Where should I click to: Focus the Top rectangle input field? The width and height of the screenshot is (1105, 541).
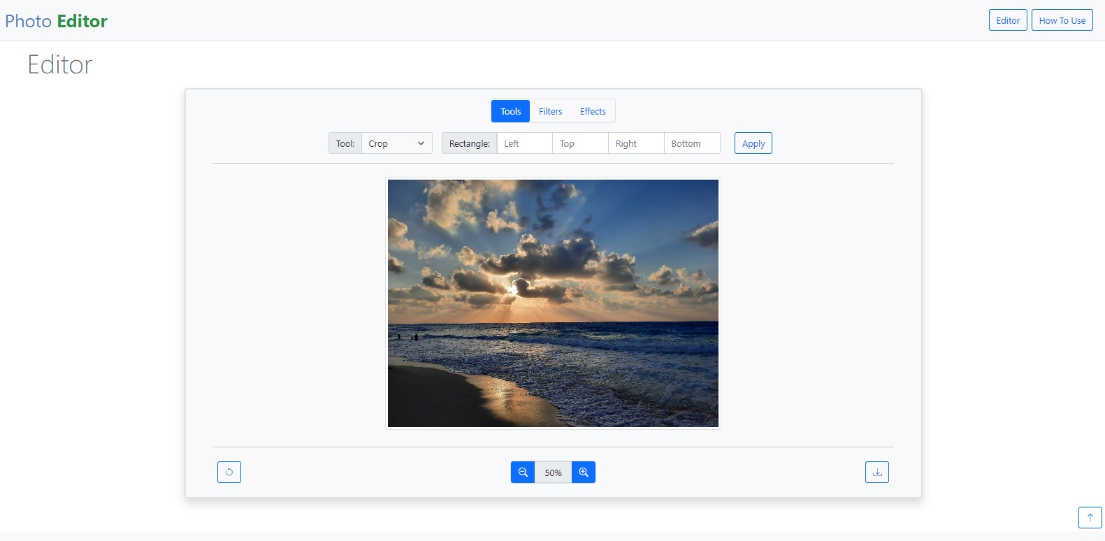point(581,143)
